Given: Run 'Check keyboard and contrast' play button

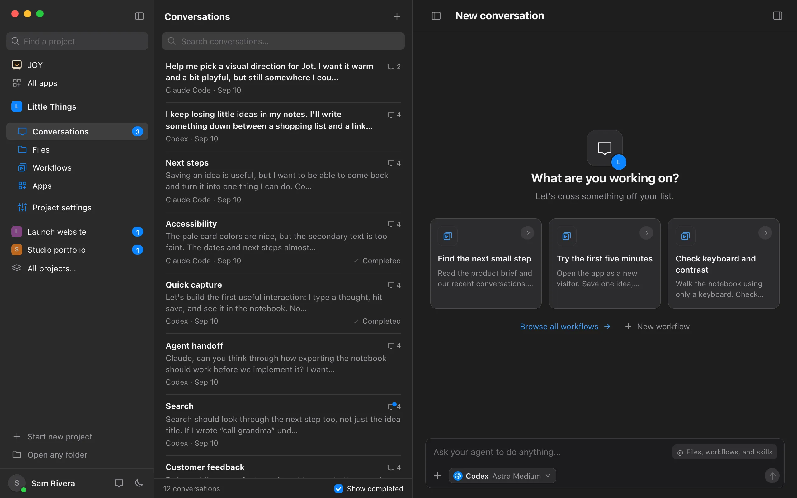Looking at the screenshot, I should tap(765, 233).
